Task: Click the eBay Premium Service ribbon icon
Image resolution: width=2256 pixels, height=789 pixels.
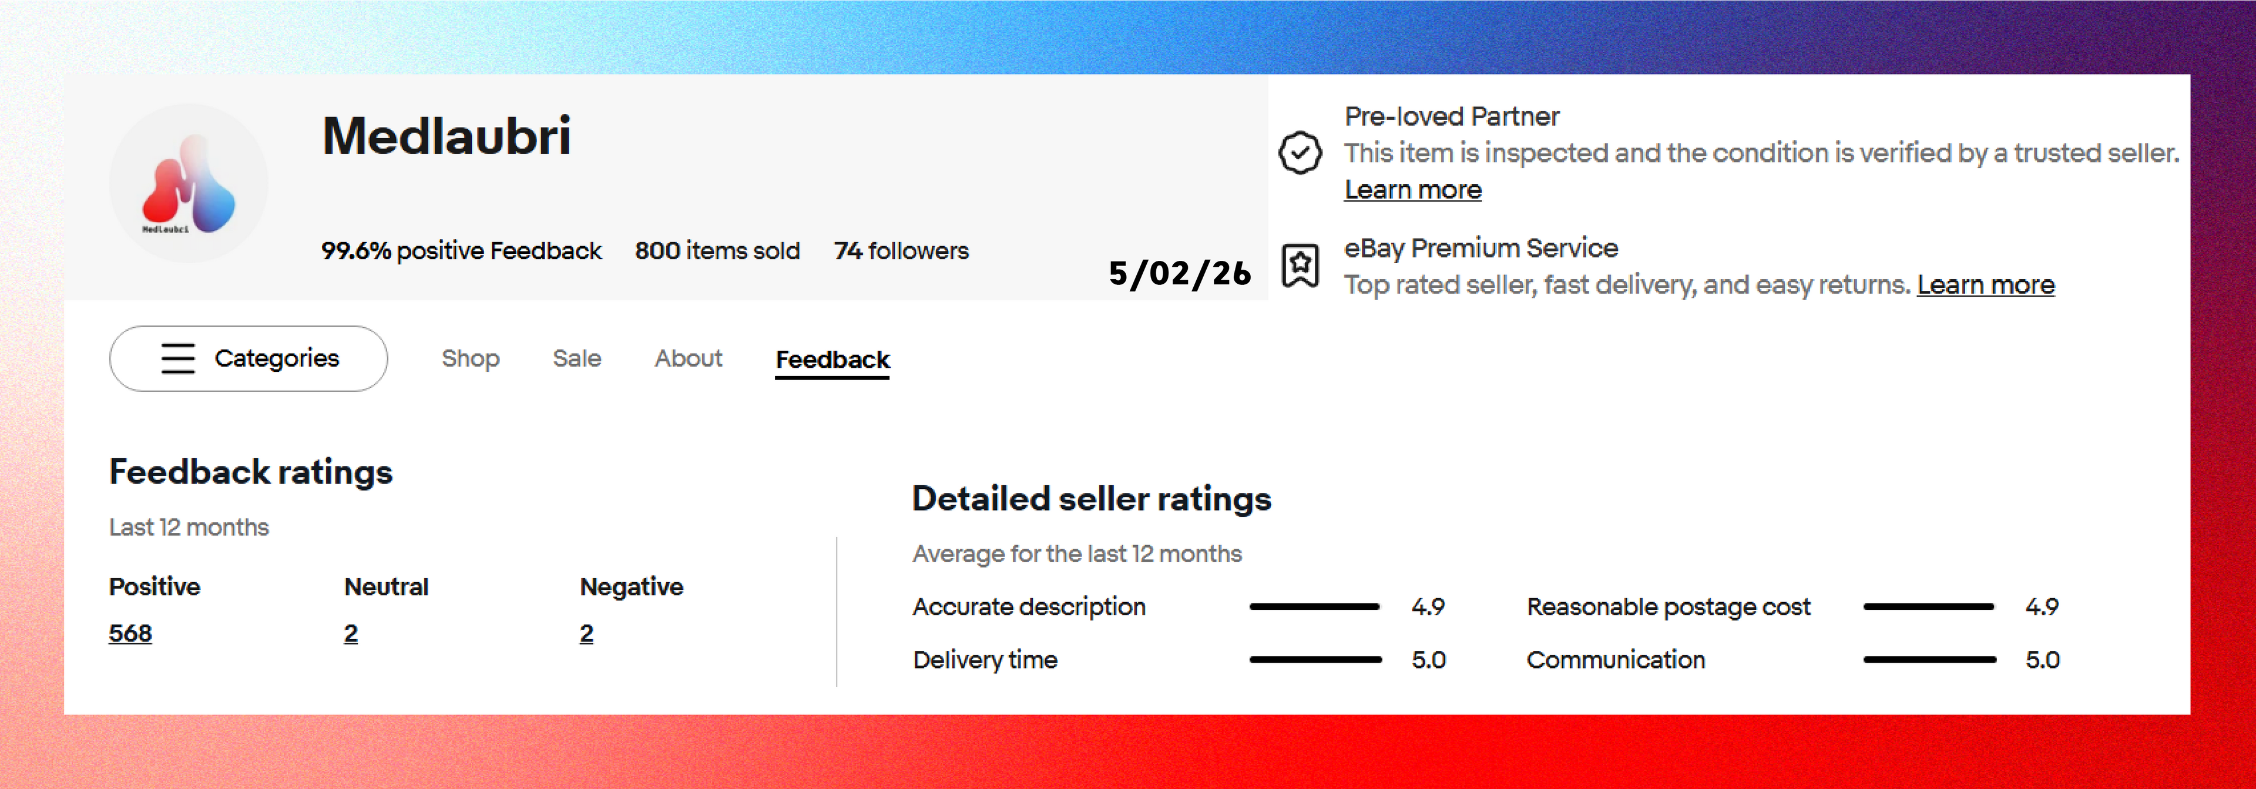Action: point(1300,266)
